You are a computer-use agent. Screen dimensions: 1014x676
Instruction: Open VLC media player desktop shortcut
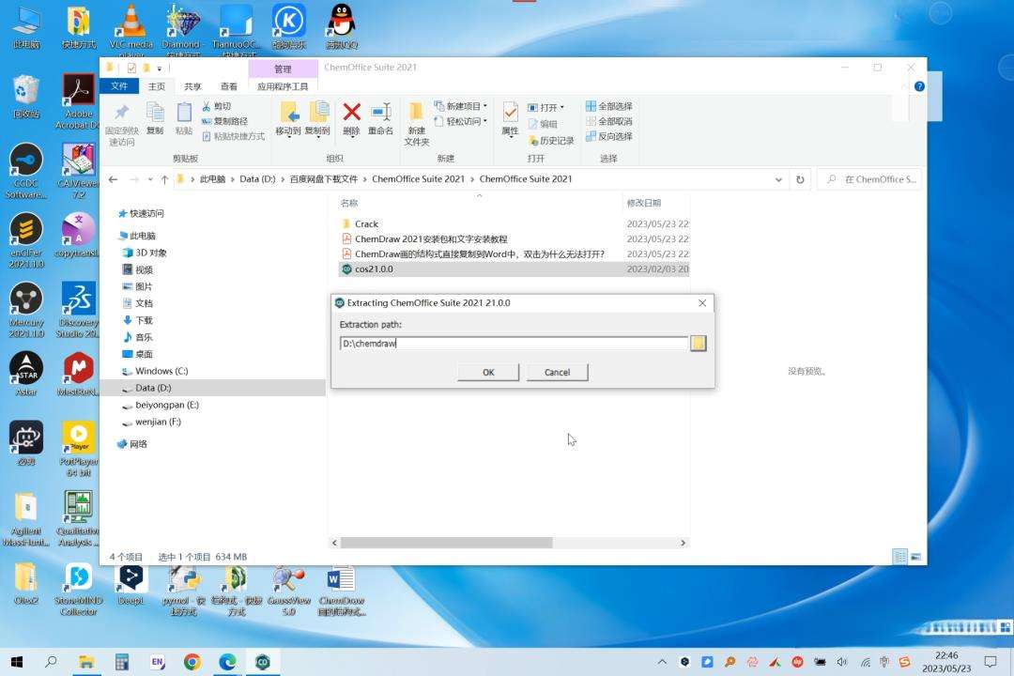pyautogui.click(x=131, y=28)
